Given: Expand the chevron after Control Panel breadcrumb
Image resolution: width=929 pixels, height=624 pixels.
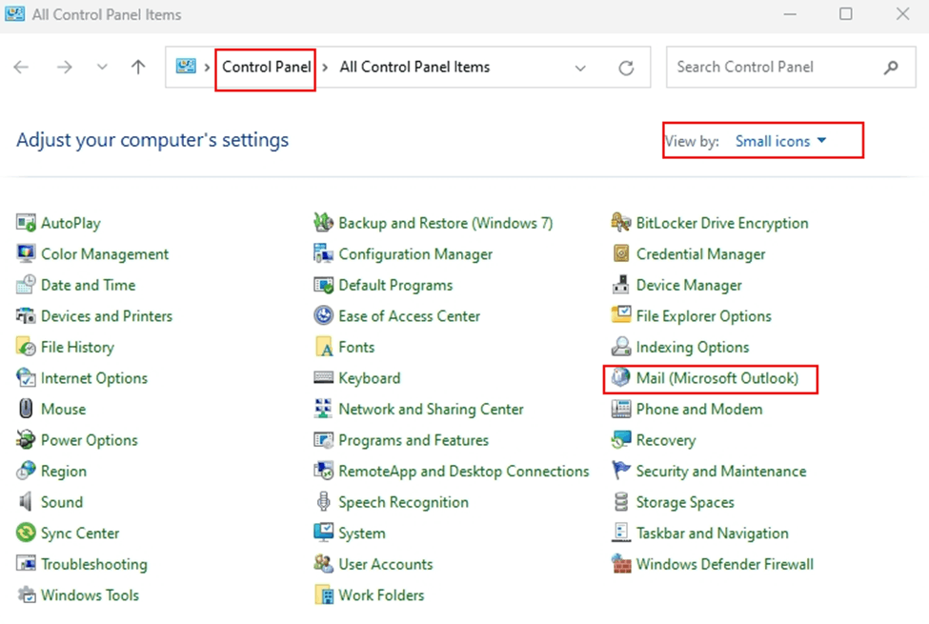Looking at the screenshot, I should coord(325,68).
